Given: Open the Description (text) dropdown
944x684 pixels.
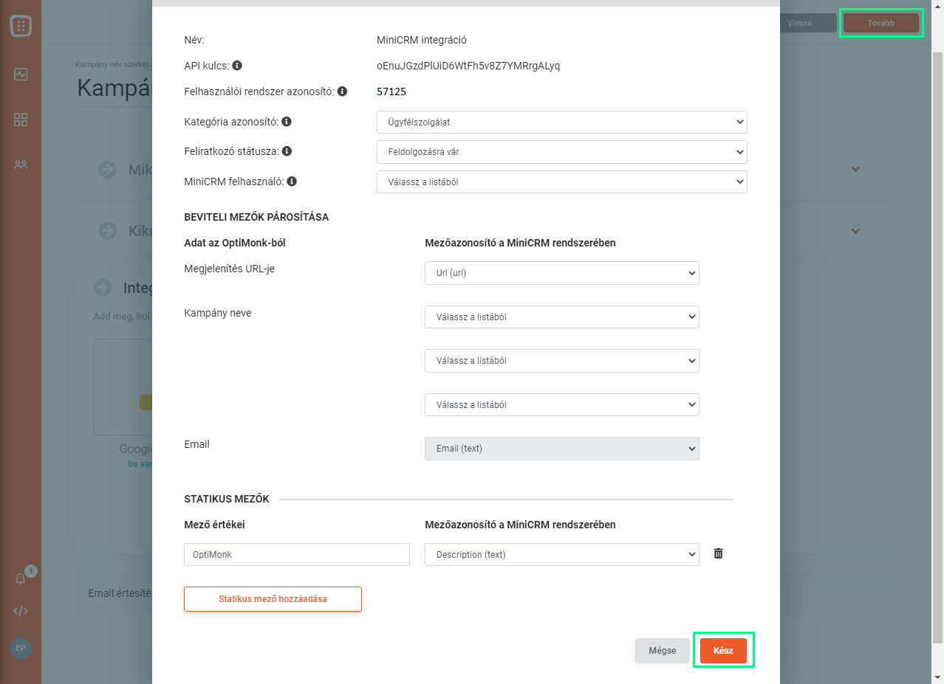Looking at the screenshot, I should (x=561, y=555).
